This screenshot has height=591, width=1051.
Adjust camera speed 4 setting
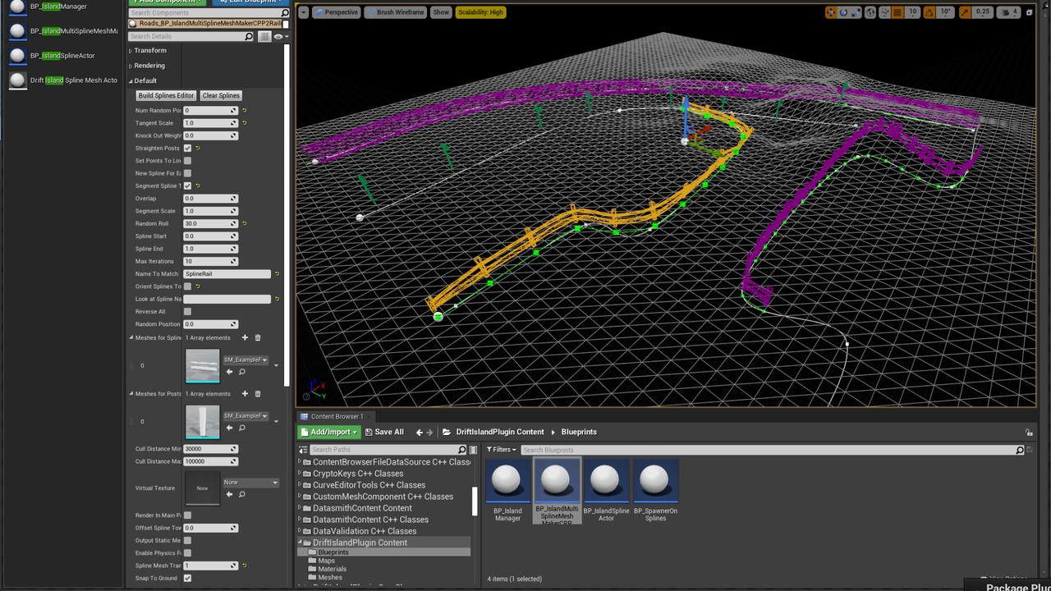coord(1007,12)
